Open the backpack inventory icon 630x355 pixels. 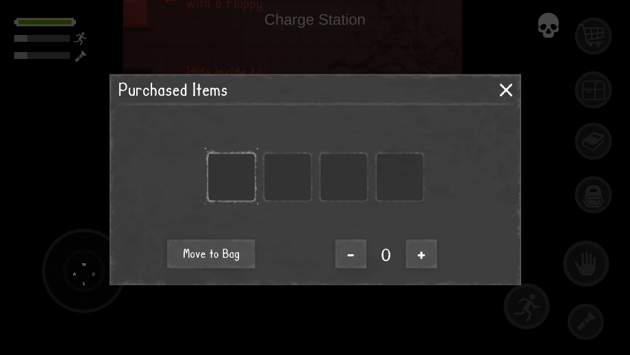pos(593,195)
